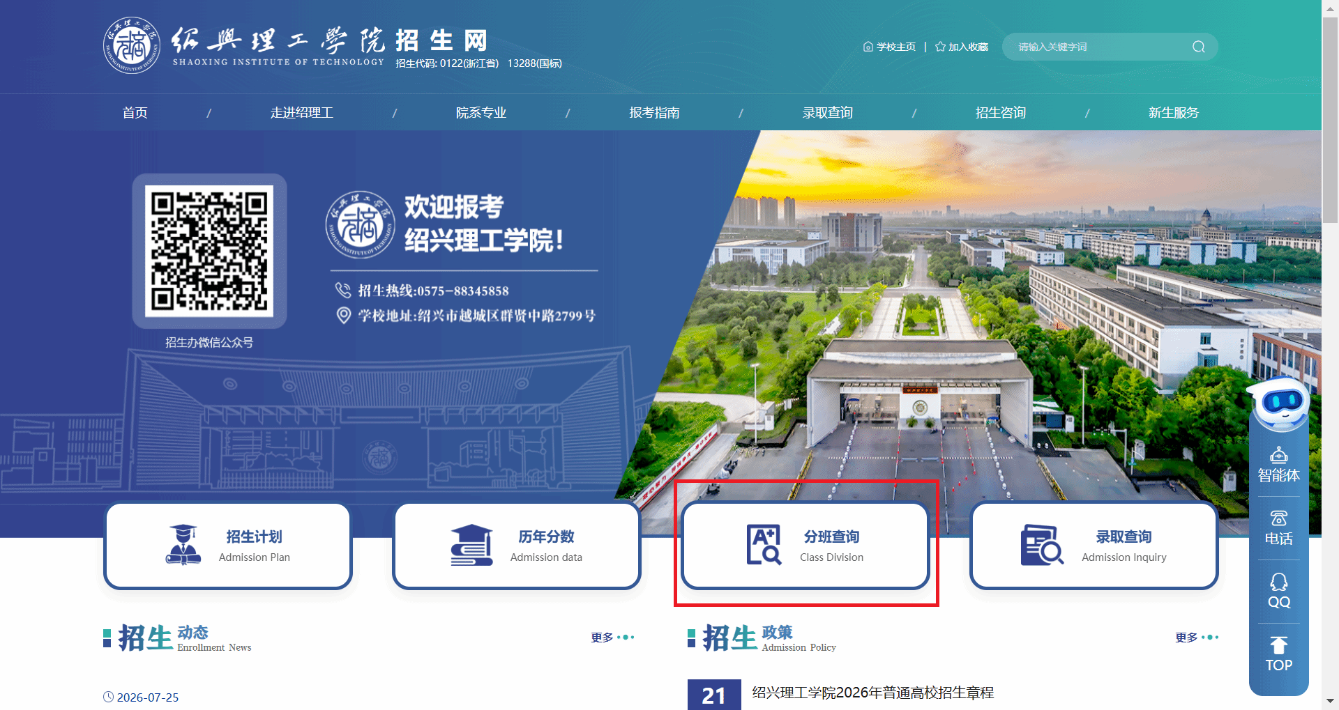
Task: Open the 招生计划 Admission Plan card
Action: [x=228, y=546]
